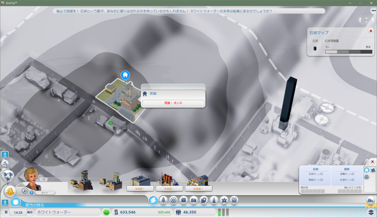Click the blue info icon
Screen dimensions: 377x218
[x=32, y=193]
